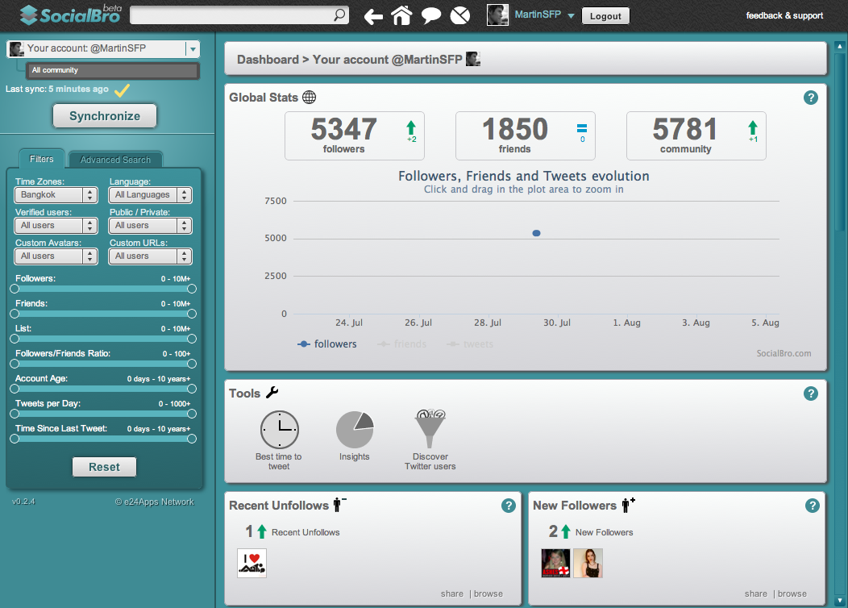The height and width of the screenshot is (608, 848).
Task: Open the feedback & support link
Action: 785,15
